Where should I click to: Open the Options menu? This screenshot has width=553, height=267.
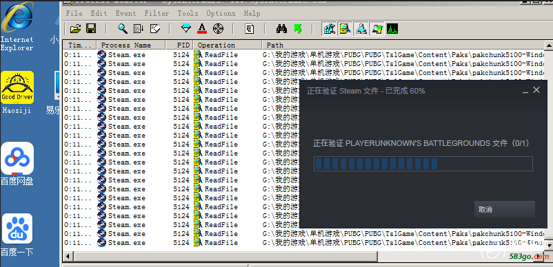pos(221,13)
